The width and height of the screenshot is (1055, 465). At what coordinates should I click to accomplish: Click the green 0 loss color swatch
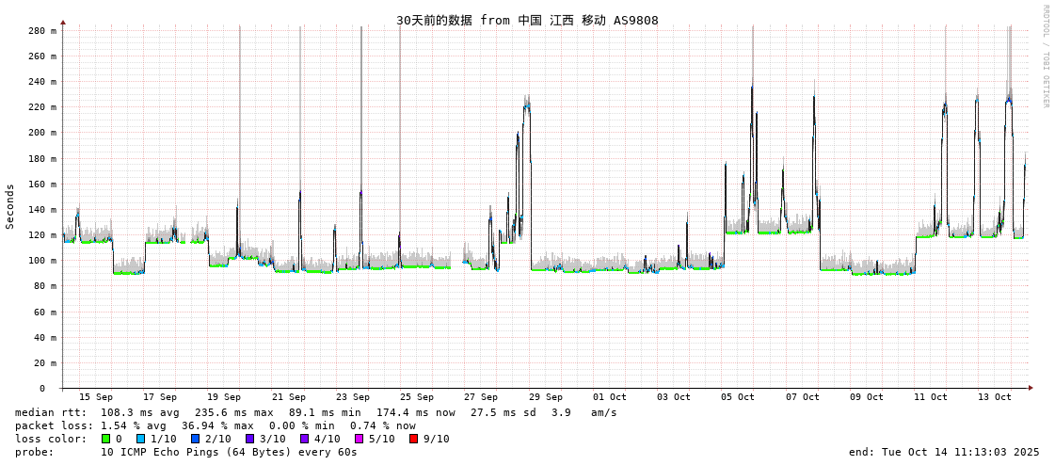click(106, 439)
